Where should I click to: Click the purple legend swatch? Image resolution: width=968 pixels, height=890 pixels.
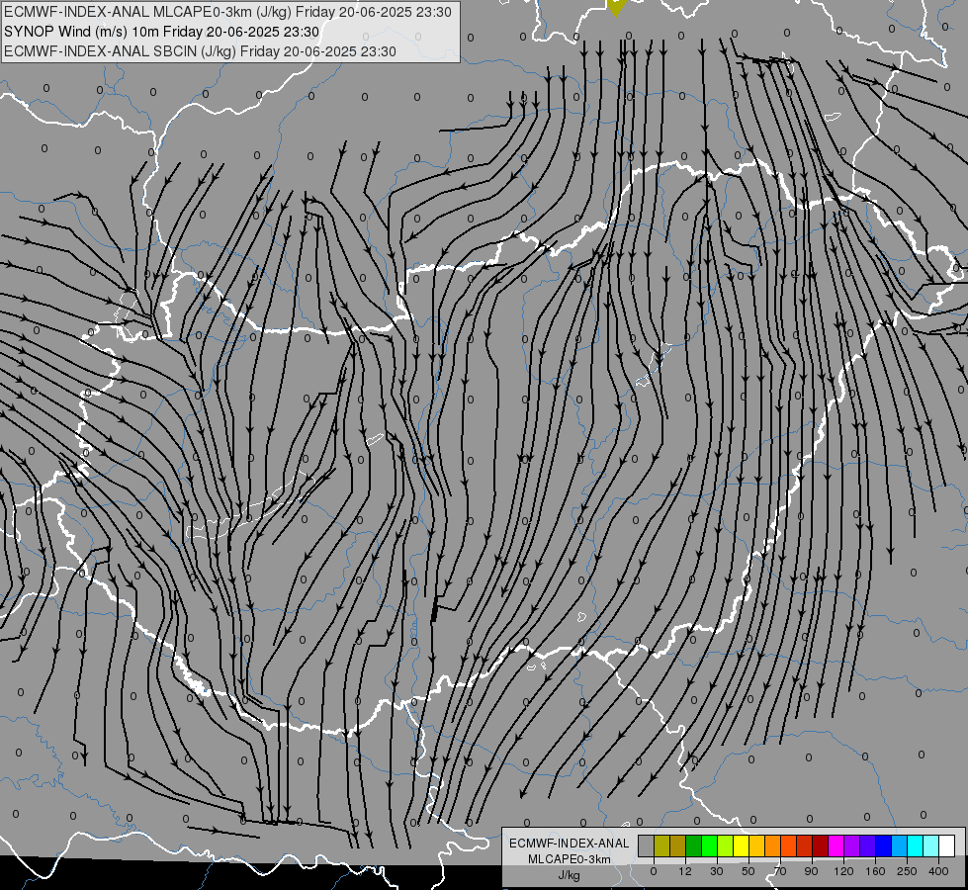pyautogui.click(x=852, y=845)
